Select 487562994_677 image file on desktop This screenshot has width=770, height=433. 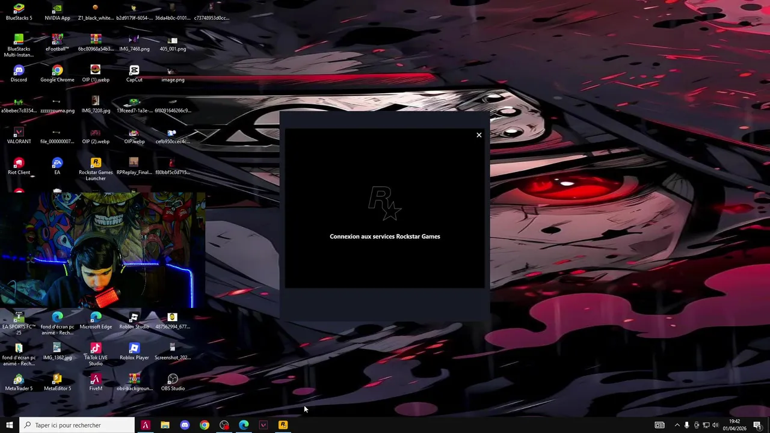173,321
